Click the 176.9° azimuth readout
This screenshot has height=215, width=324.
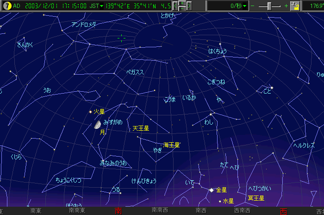pos(313,6)
